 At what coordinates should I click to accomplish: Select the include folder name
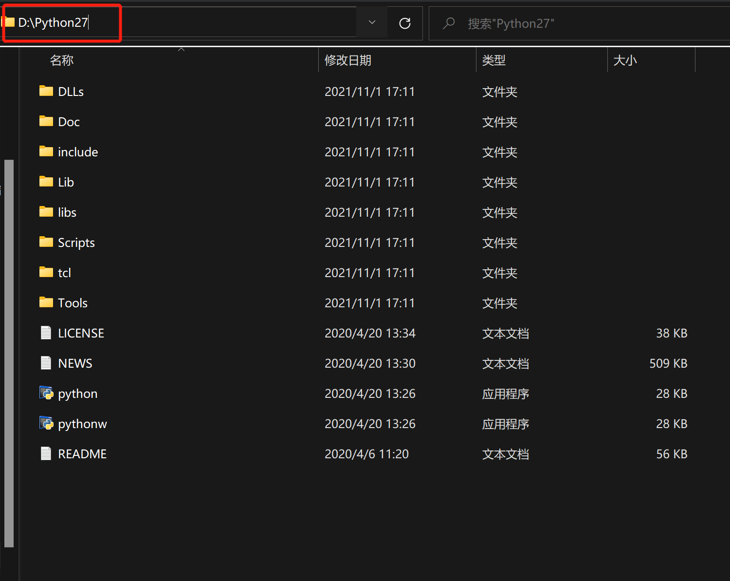click(78, 152)
